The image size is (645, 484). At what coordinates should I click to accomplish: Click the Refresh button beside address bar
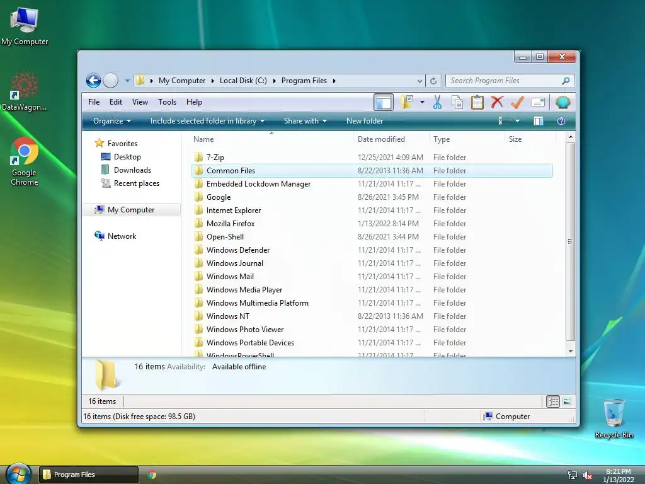coord(433,81)
